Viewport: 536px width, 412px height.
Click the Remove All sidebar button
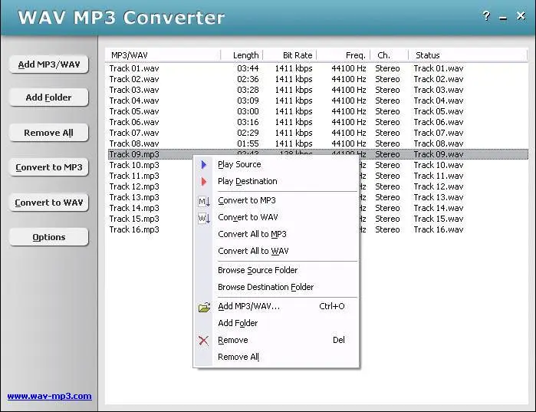pyautogui.click(x=49, y=133)
